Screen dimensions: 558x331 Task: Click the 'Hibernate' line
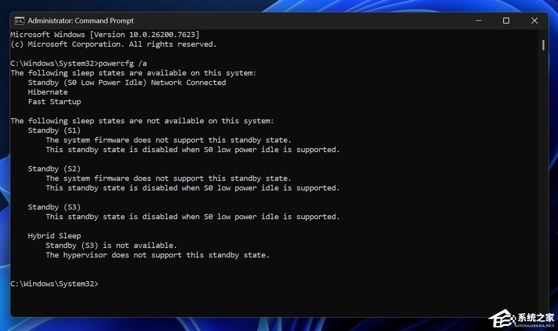point(48,92)
